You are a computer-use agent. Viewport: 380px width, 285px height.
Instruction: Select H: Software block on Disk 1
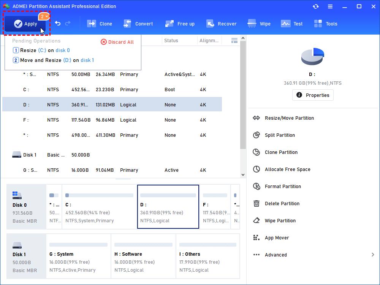(x=144, y=256)
